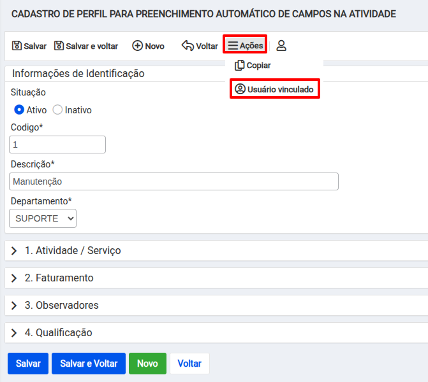Select the Ativo radio button
The width and height of the screenshot is (428, 382).
point(19,110)
